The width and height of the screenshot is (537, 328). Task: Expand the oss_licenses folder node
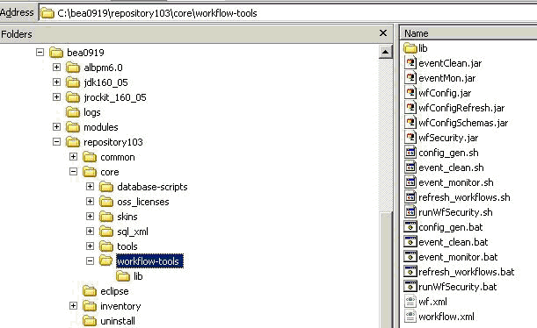[x=90, y=201]
